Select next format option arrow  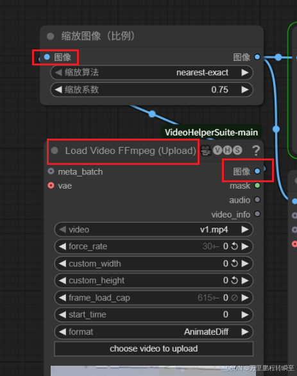[x=245, y=332]
